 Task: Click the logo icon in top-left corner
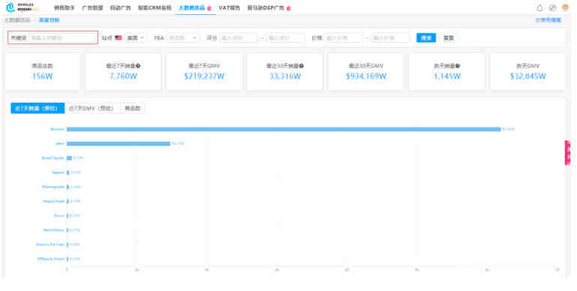coord(10,7)
